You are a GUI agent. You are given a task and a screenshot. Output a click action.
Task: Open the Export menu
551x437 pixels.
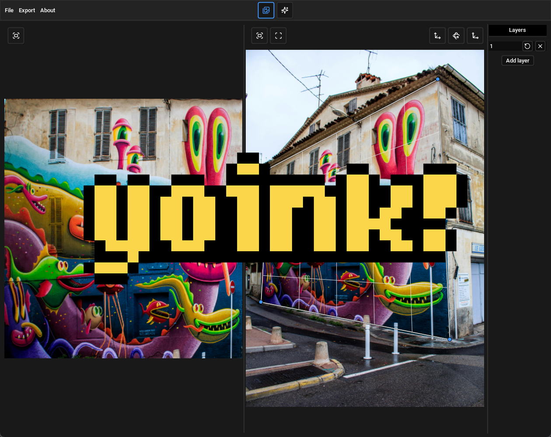[27, 10]
